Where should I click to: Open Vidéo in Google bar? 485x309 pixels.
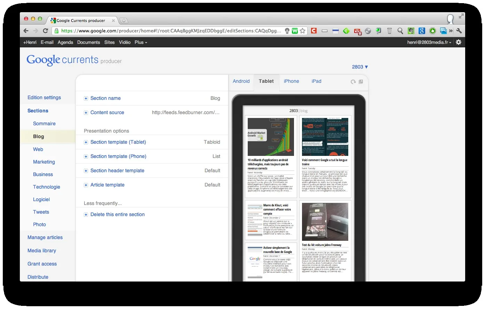click(x=125, y=42)
